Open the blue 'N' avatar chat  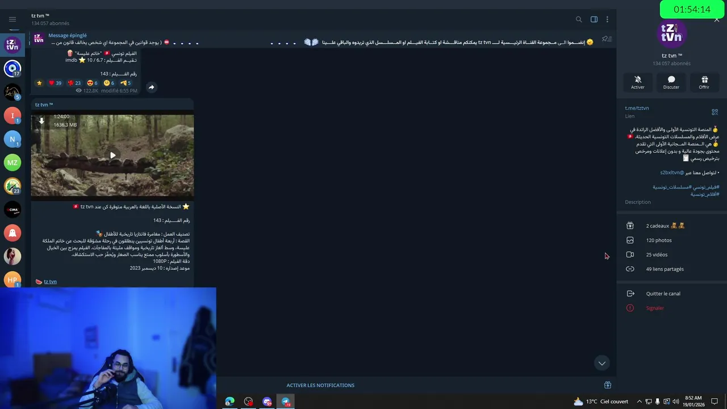coord(12,139)
